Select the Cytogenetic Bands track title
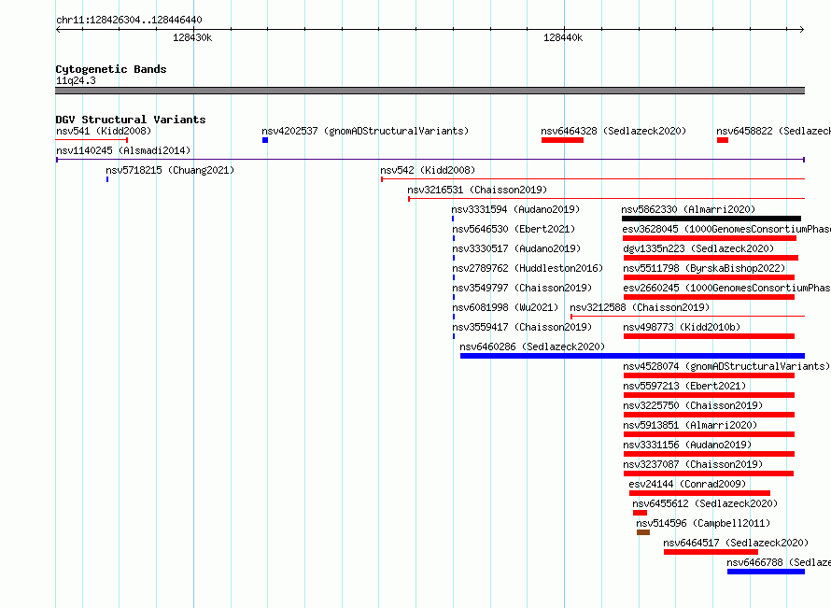Viewport: 831px width, 608px height. click(111, 69)
